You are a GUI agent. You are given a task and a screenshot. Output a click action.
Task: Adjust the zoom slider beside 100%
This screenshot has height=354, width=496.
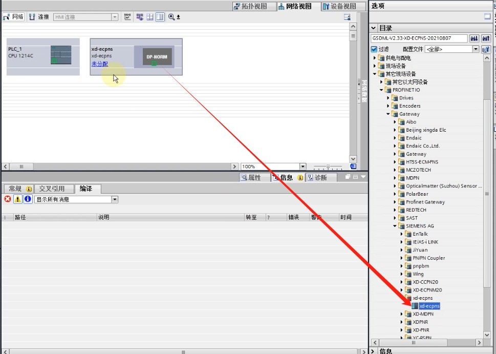[328, 166]
